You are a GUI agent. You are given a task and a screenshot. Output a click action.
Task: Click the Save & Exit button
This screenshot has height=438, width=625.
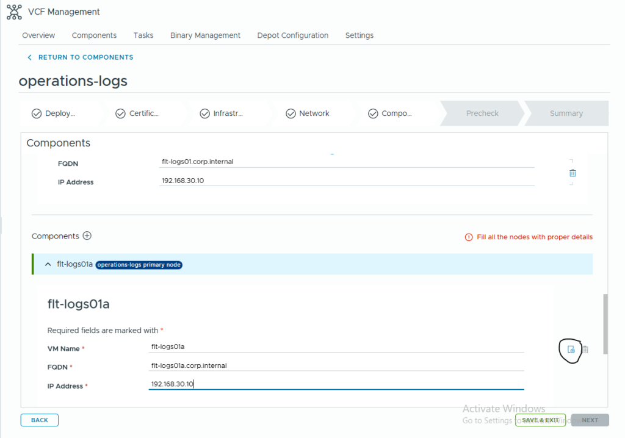coord(540,420)
